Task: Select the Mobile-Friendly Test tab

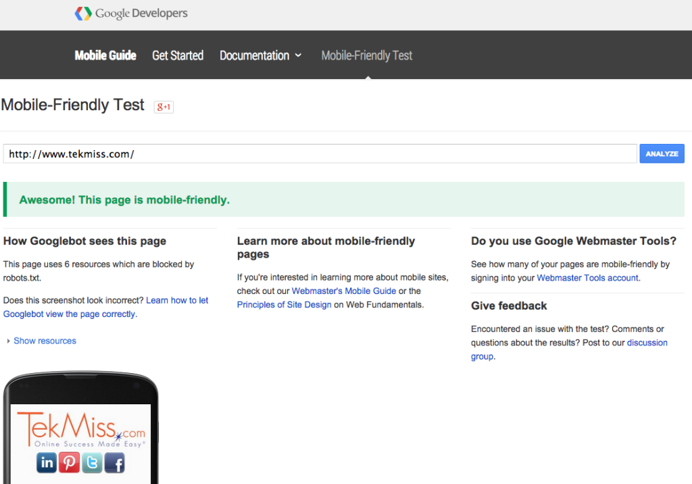Action: pyautogui.click(x=367, y=55)
